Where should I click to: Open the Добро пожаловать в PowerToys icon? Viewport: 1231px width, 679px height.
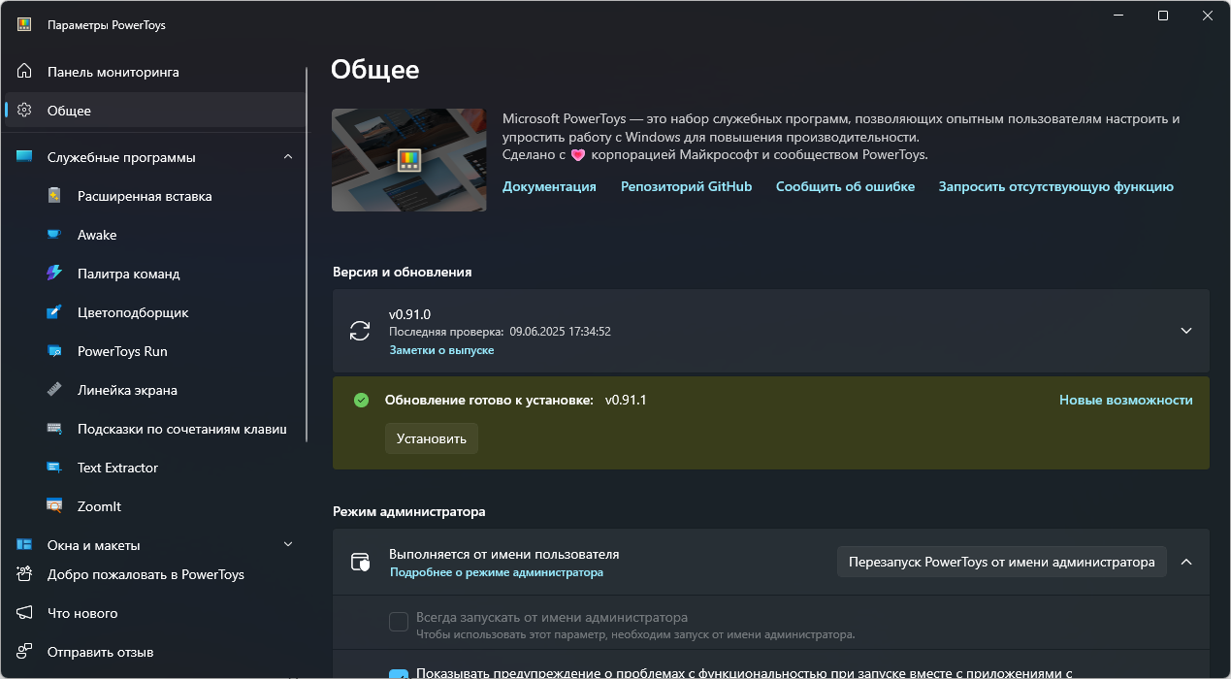pos(24,574)
